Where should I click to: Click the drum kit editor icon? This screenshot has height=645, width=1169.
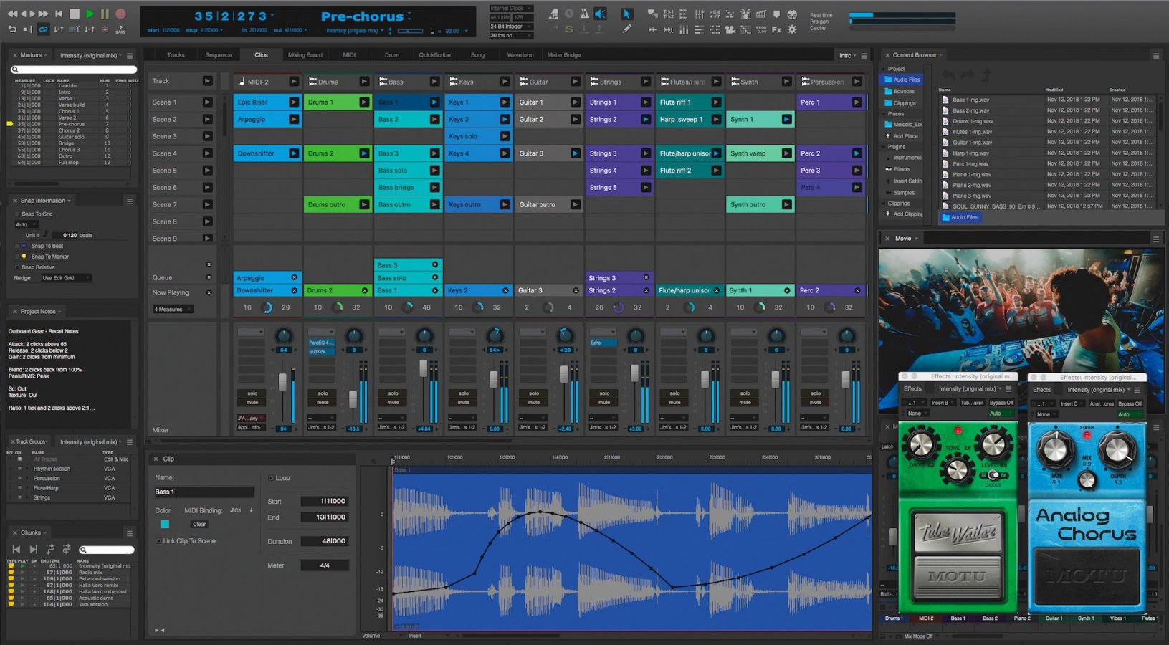[745, 14]
